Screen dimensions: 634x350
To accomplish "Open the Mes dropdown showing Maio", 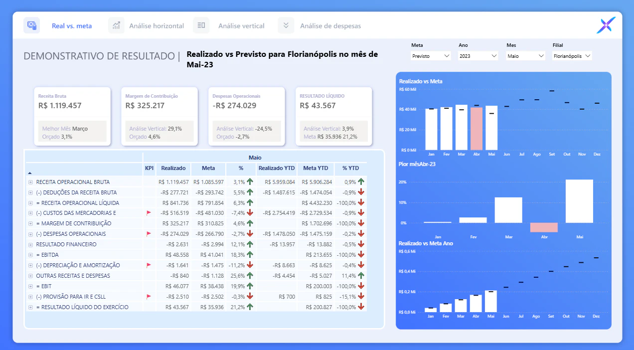I will pyautogui.click(x=526, y=56).
